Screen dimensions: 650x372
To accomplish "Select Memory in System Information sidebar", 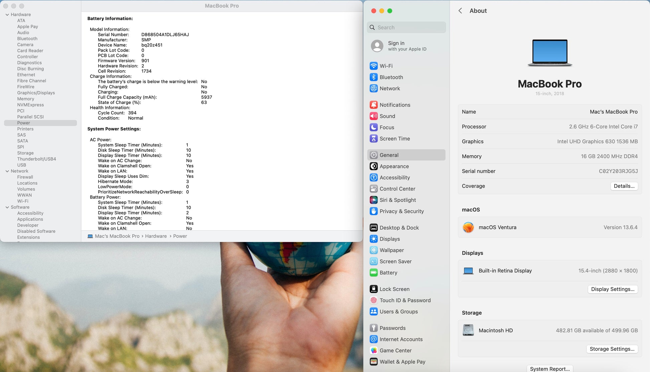I will coord(26,99).
